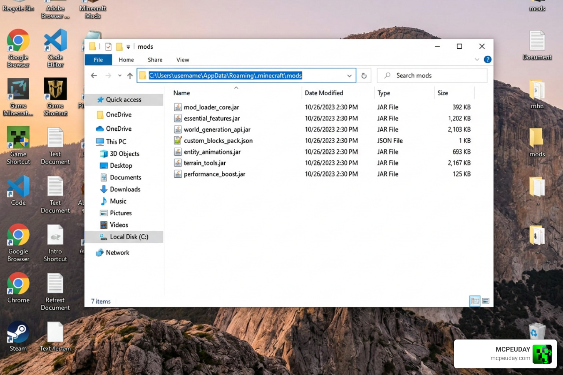Expand the ribbon chevron
This screenshot has height=375, width=563.
477,59
